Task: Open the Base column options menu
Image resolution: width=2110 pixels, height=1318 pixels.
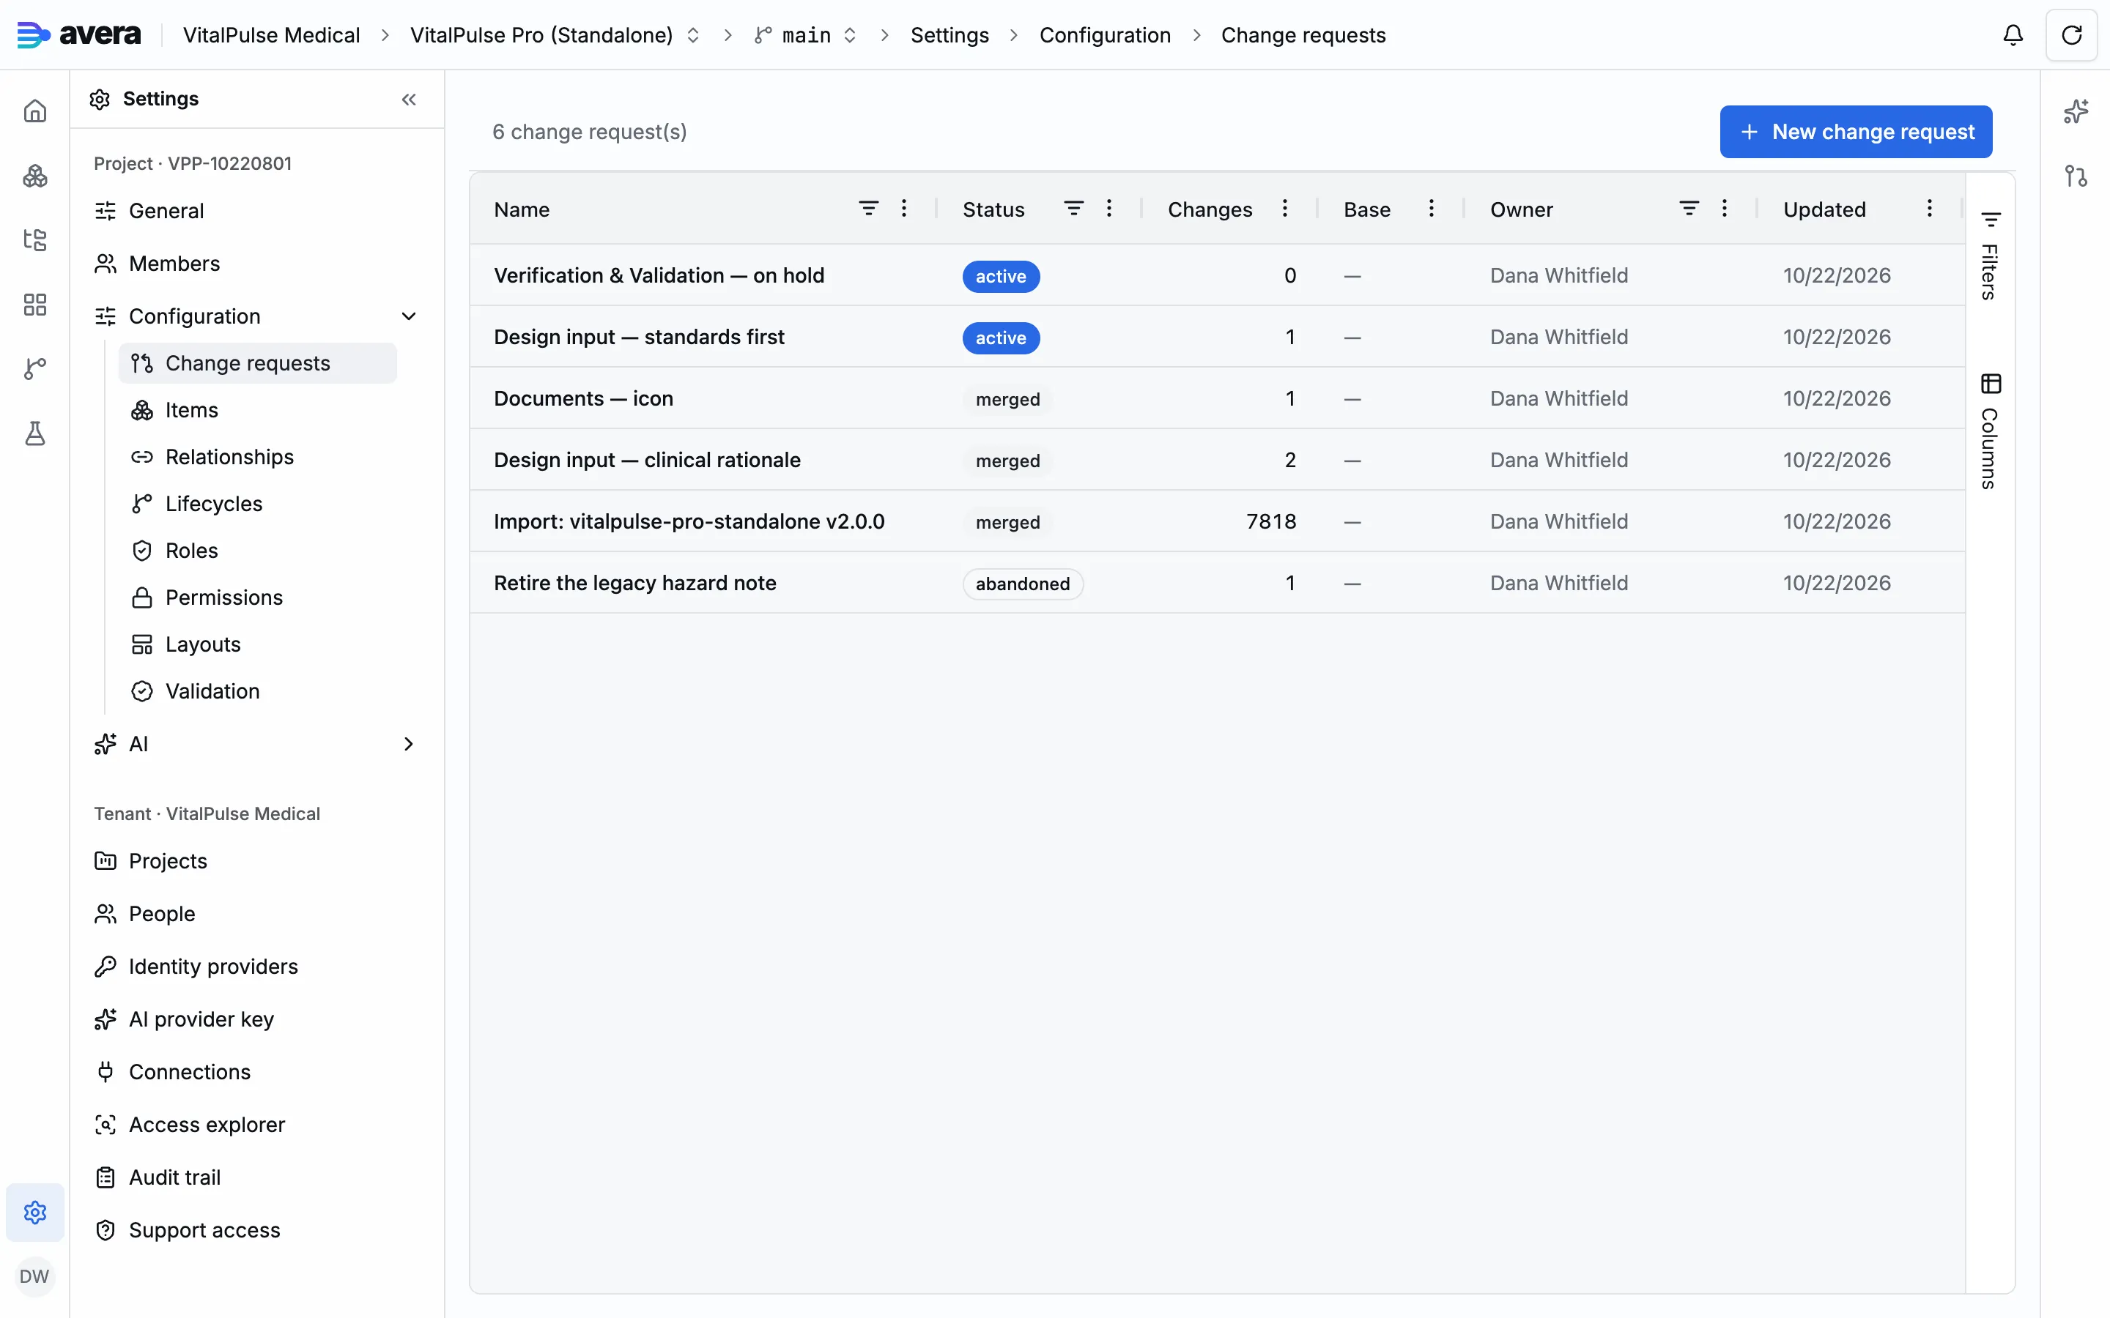Action: [1431, 209]
